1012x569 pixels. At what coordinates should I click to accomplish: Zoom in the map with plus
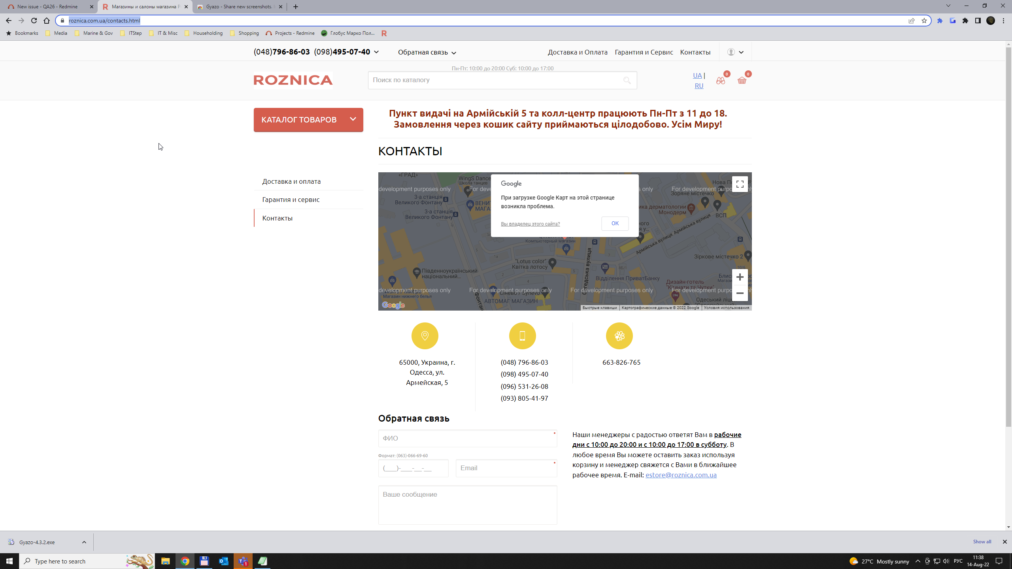[740, 277]
